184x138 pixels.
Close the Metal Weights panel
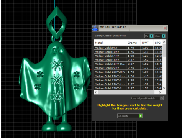click(165, 28)
